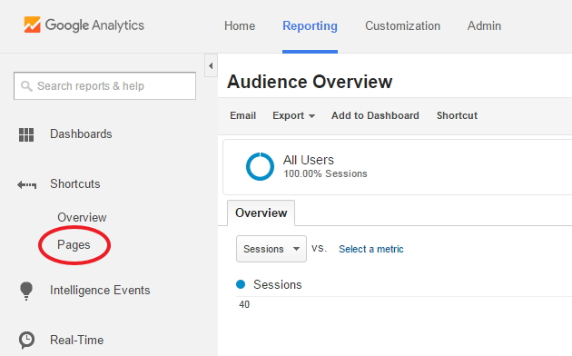Select the Overview report tab

(x=261, y=213)
